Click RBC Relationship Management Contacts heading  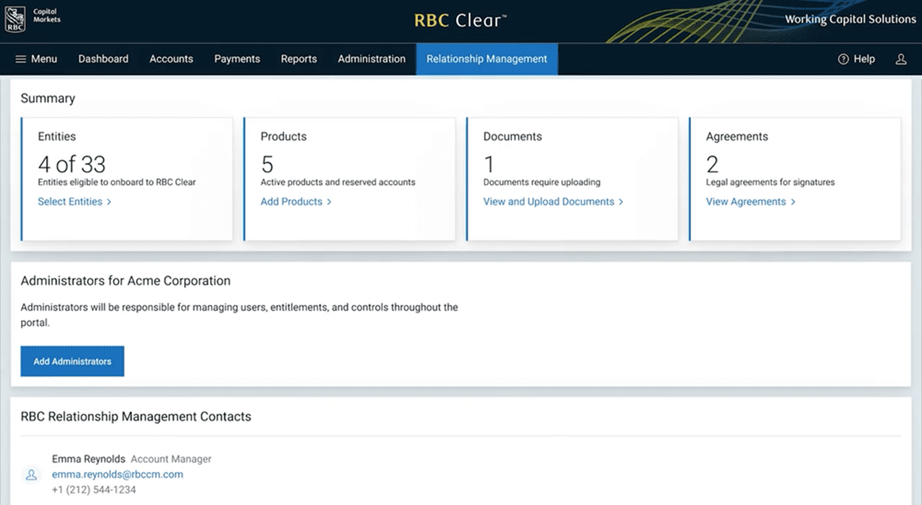tap(136, 417)
